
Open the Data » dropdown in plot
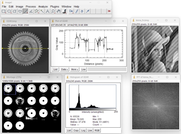tap(64, 70)
